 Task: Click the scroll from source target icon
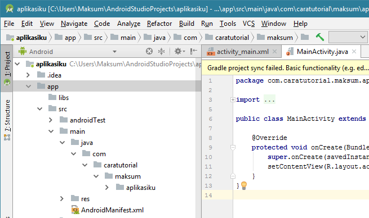(149, 51)
